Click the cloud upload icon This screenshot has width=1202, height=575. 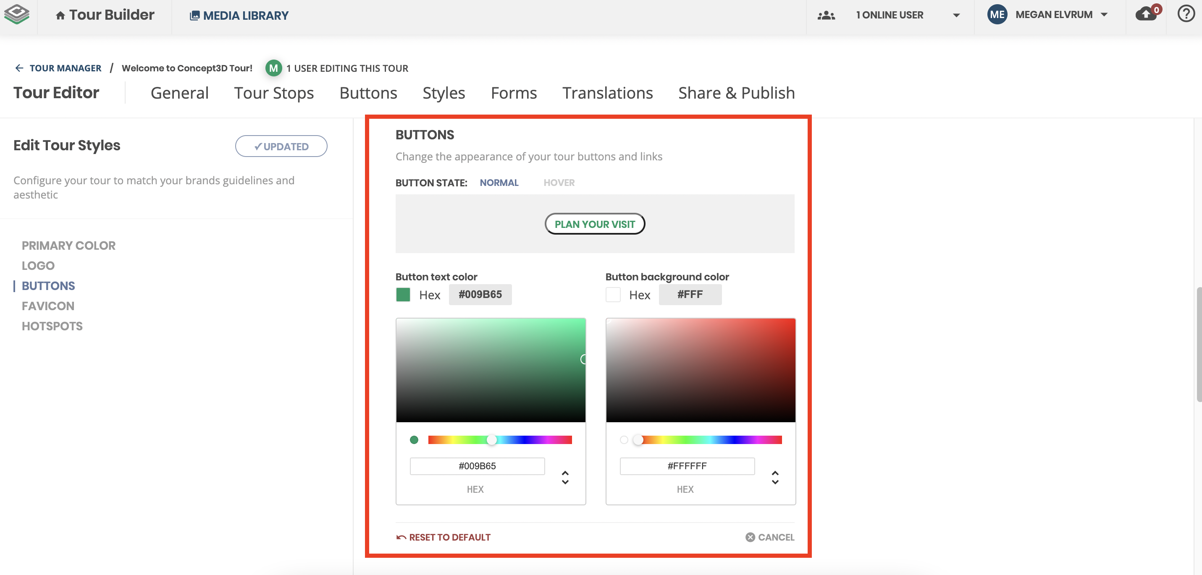tap(1146, 14)
